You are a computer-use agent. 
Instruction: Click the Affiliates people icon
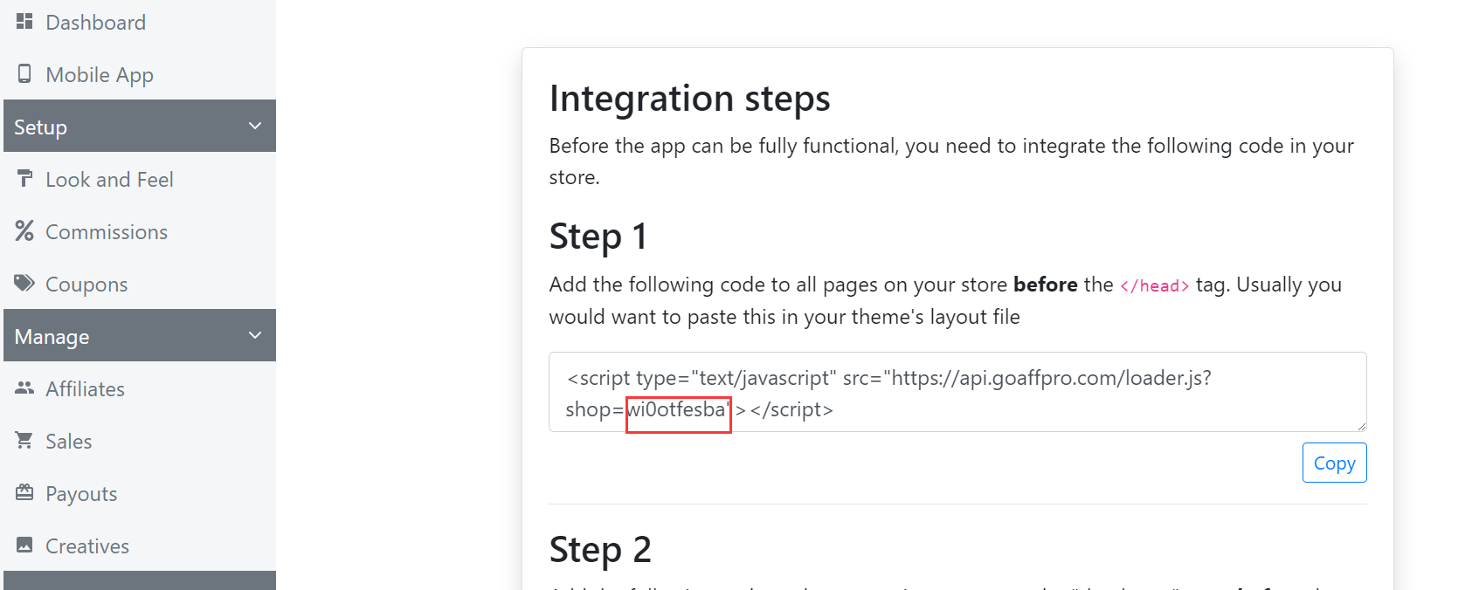coord(24,388)
